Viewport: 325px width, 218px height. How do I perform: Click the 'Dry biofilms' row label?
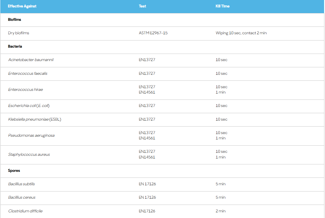coord(19,33)
